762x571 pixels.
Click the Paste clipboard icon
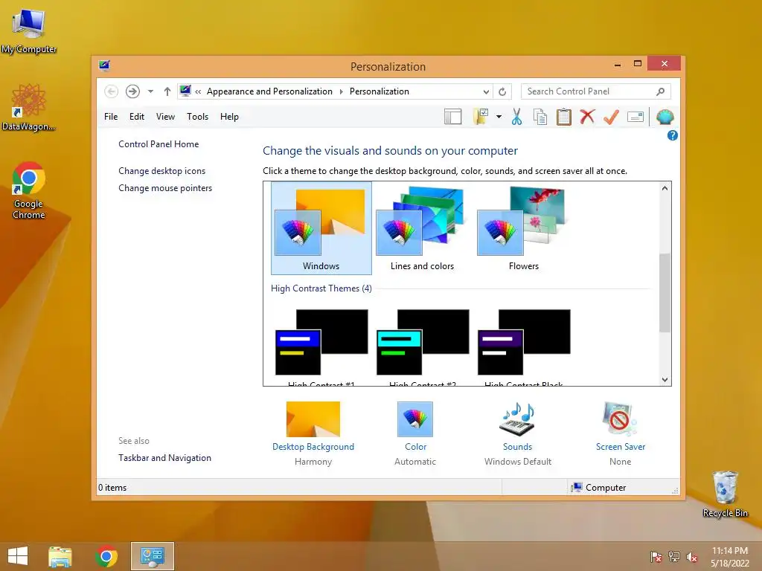coord(564,117)
